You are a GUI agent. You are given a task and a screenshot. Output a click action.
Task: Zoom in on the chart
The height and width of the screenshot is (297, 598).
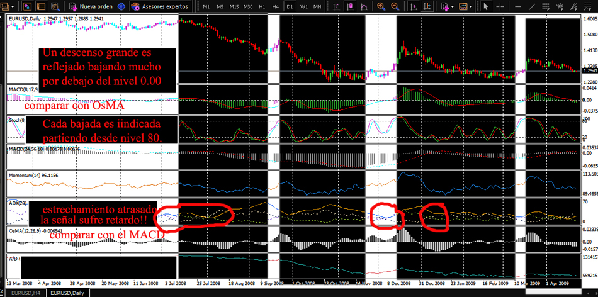(381, 6)
